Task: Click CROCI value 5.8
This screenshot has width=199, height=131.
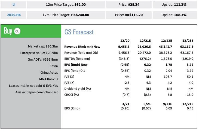Action: [x=170, y=95]
